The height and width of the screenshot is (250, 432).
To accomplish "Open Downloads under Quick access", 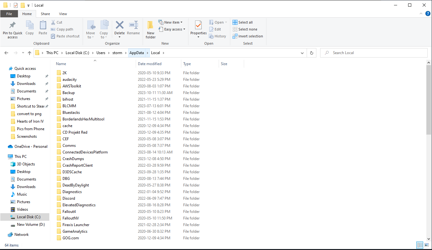I will coord(26,84).
